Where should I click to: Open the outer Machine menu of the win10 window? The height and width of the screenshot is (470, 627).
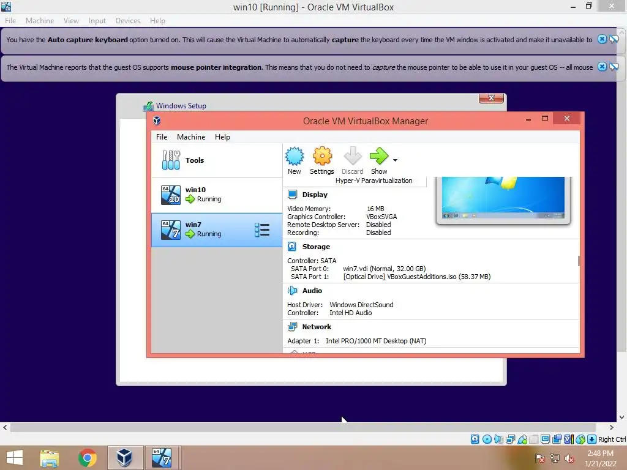[x=40, y=21]
